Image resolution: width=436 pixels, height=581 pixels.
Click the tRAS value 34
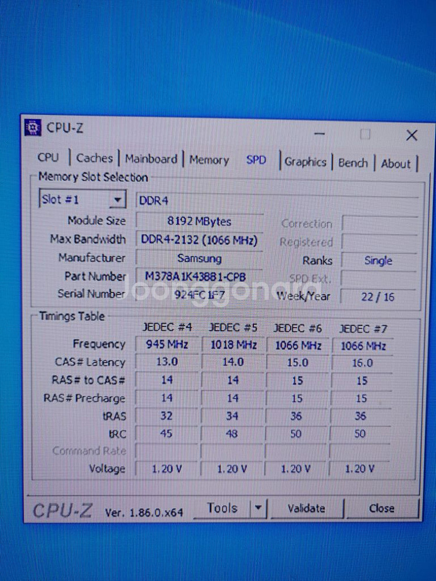click(232, 416)
